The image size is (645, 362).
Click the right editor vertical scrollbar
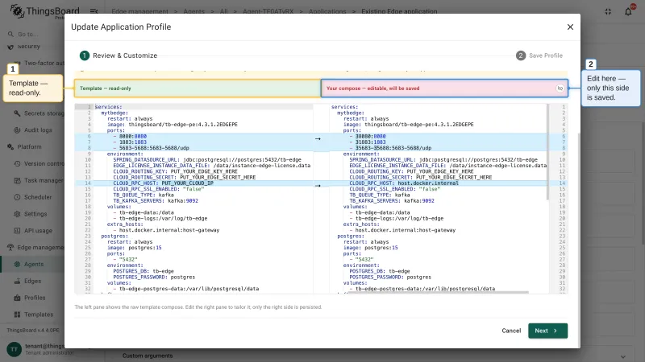(547, 152)
